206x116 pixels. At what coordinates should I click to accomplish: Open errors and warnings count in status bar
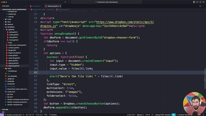pyautogui.click(x=39, y=115)
